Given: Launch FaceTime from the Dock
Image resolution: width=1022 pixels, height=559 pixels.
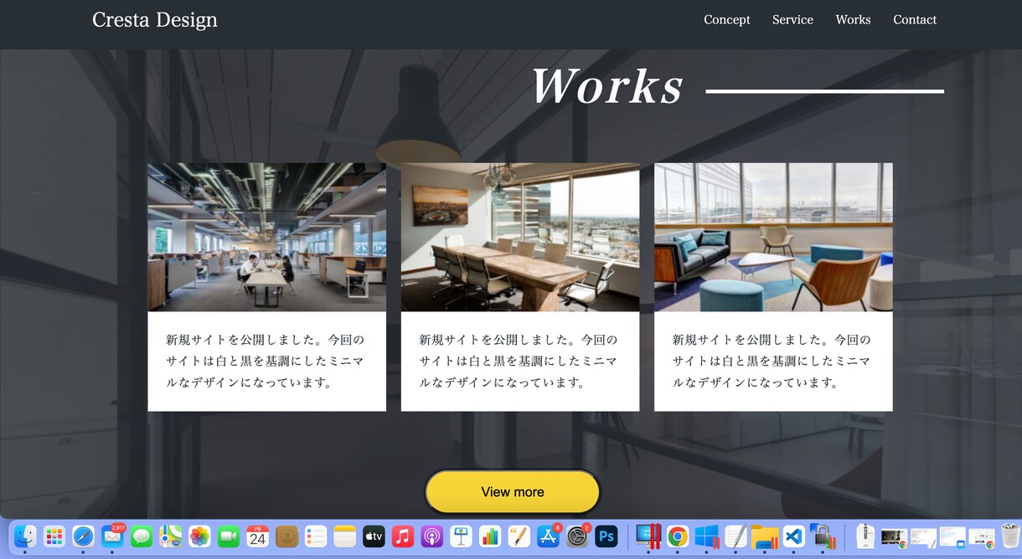Looking at the screenshot, I should [x=229, y=536].
